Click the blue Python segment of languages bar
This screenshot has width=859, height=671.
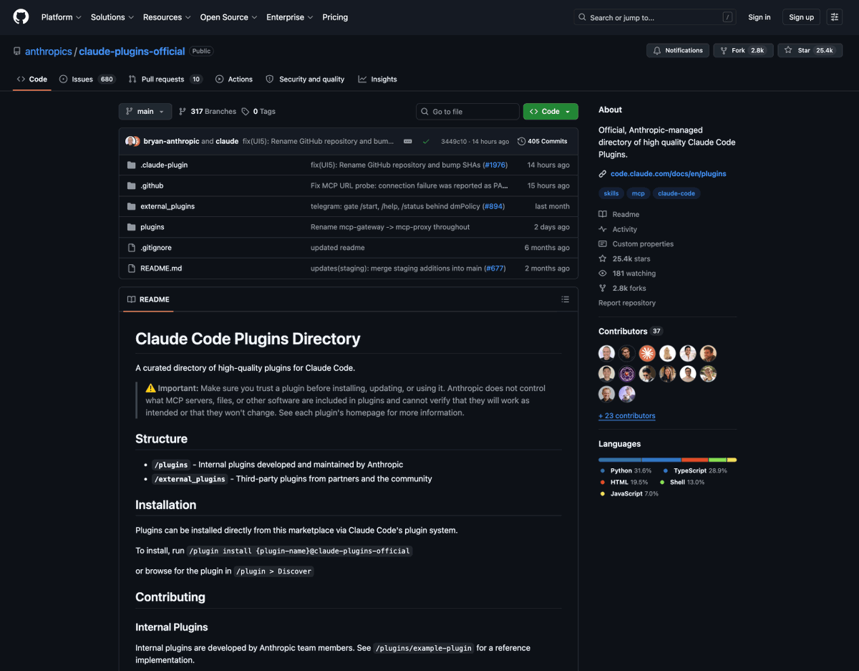click(620, 460)
